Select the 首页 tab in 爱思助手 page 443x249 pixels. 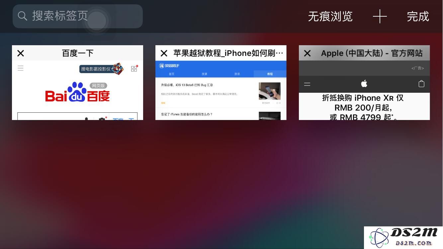tap(172, 74)
